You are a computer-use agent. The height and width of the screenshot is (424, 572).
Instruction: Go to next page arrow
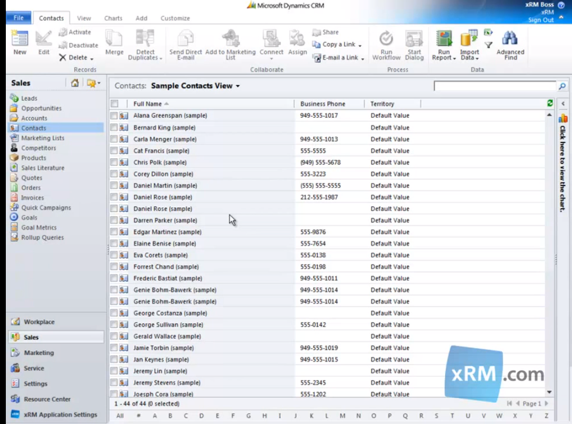point(547,403)
